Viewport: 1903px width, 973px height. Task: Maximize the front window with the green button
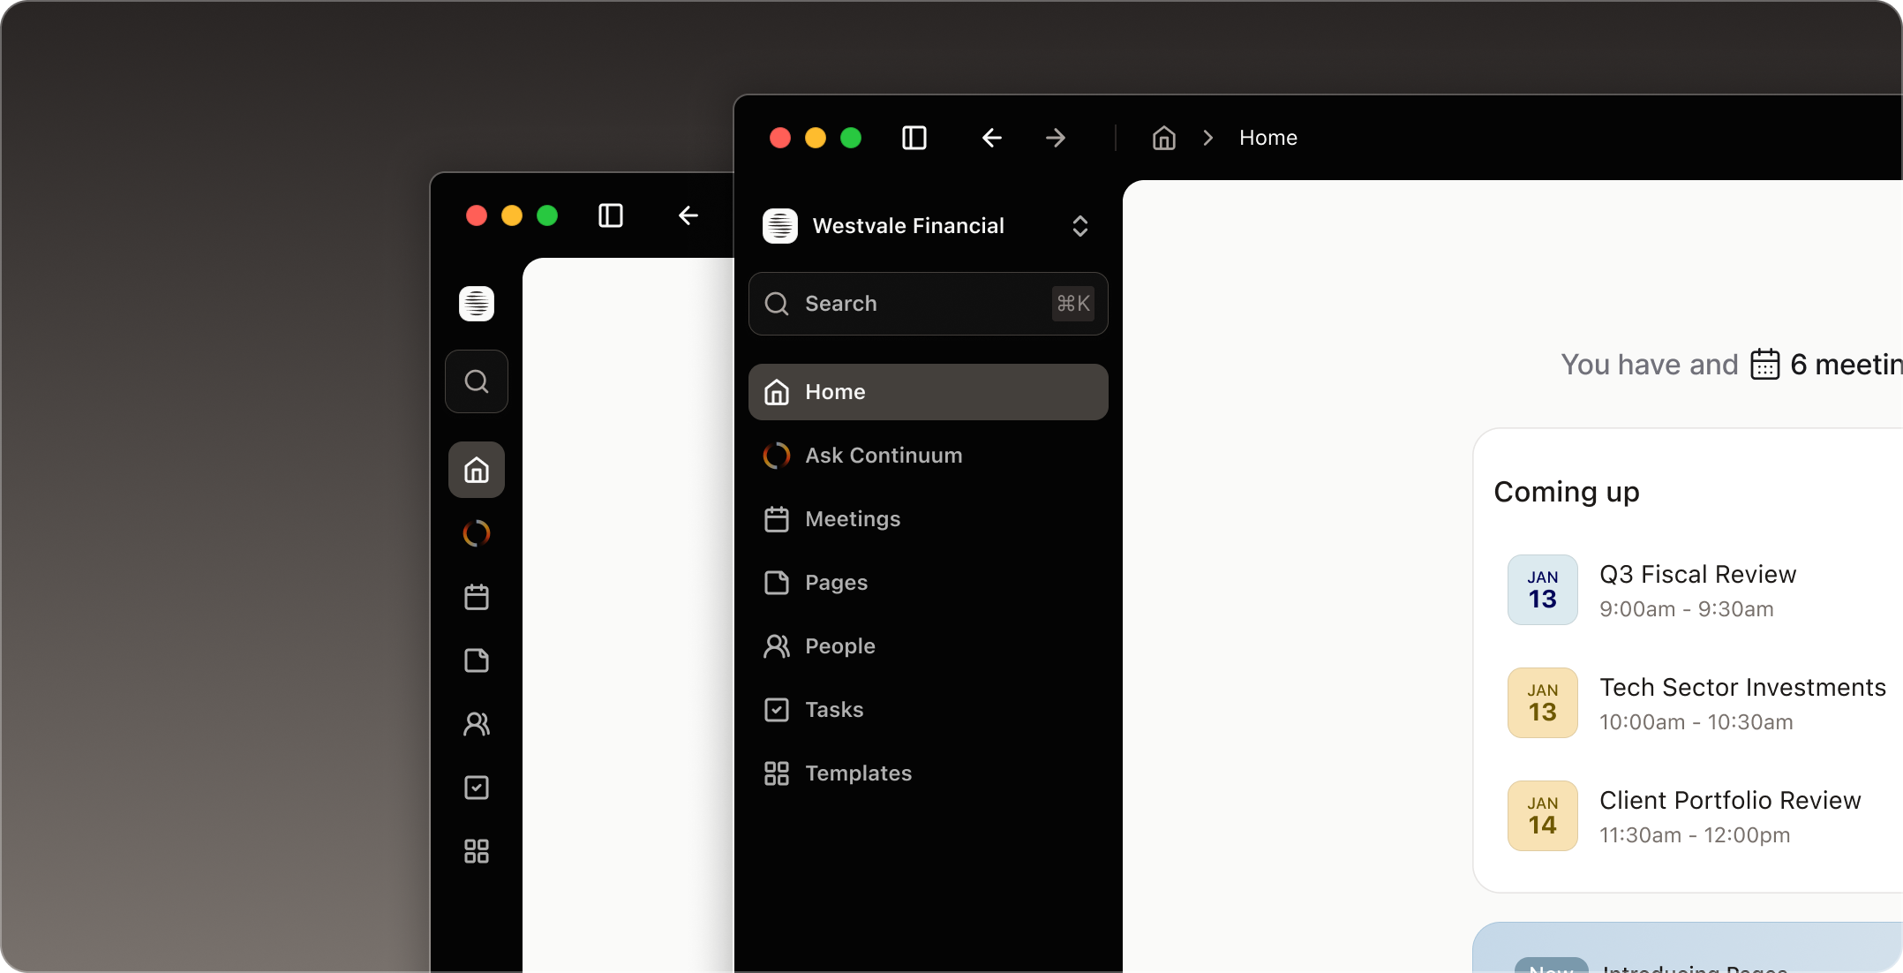[851, 138]
